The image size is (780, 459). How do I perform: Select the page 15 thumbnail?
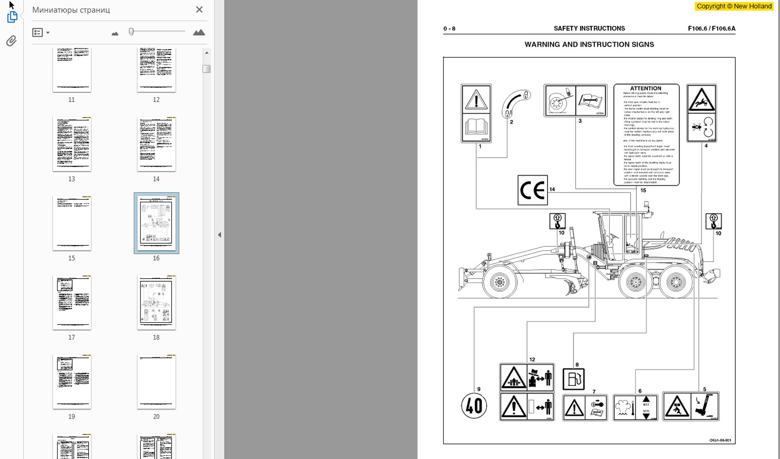tap(72, 223)
